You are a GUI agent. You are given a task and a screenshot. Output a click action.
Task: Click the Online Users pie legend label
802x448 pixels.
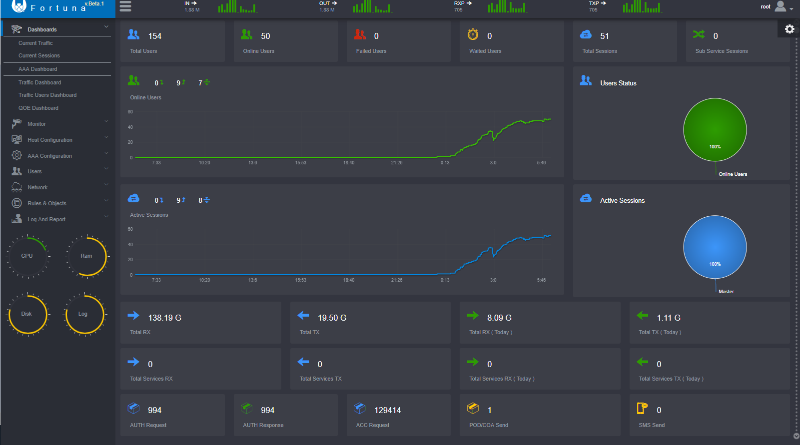(x=733, y=174)
